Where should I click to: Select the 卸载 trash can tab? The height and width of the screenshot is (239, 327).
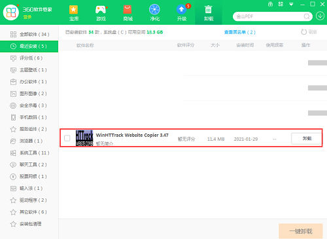[209, 12]
